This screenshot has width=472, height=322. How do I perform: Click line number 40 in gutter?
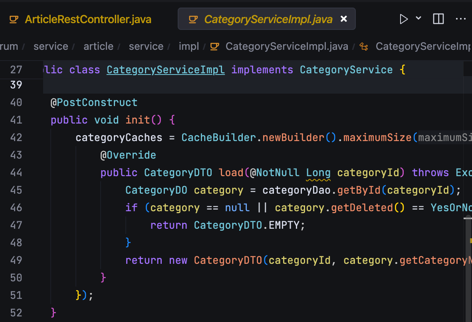tap(16, 102)
